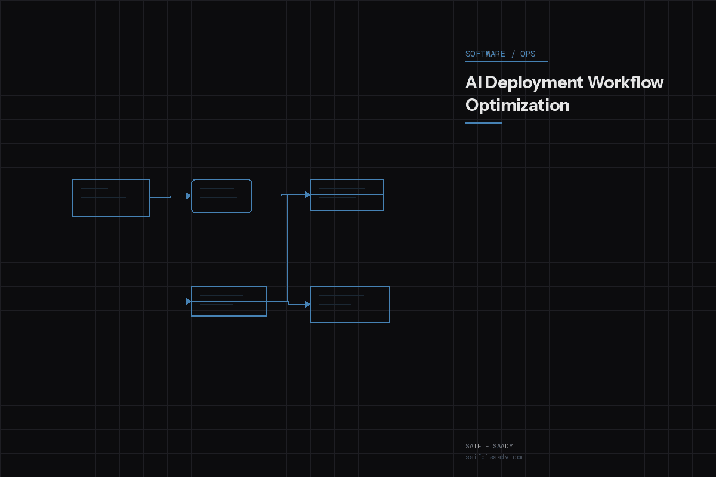Select the arrowhead pointing into the top-right node

pyautogui.click(x=307, y=194)
